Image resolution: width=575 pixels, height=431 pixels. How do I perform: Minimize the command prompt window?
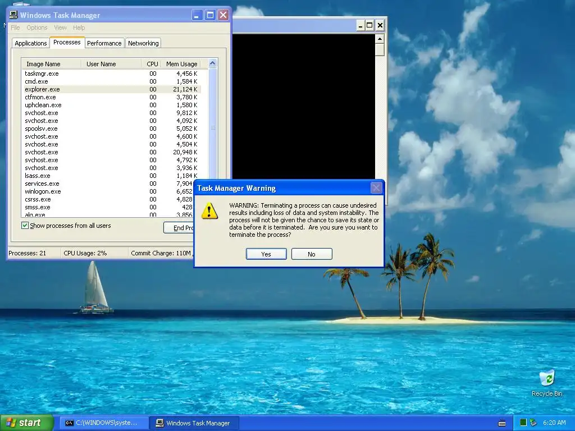coord(360,25)
